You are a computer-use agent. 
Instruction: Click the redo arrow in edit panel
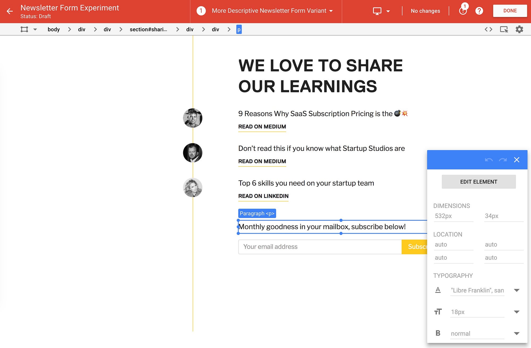[503, 160]
